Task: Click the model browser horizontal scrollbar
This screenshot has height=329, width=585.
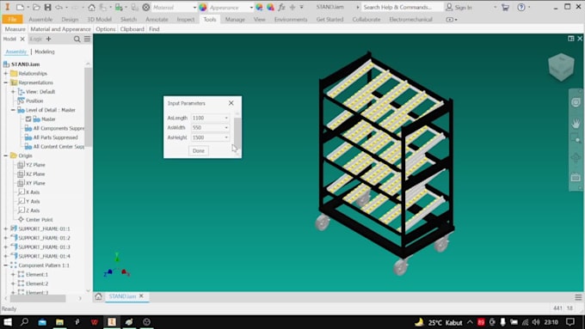Action: click(x=38, y=298)
